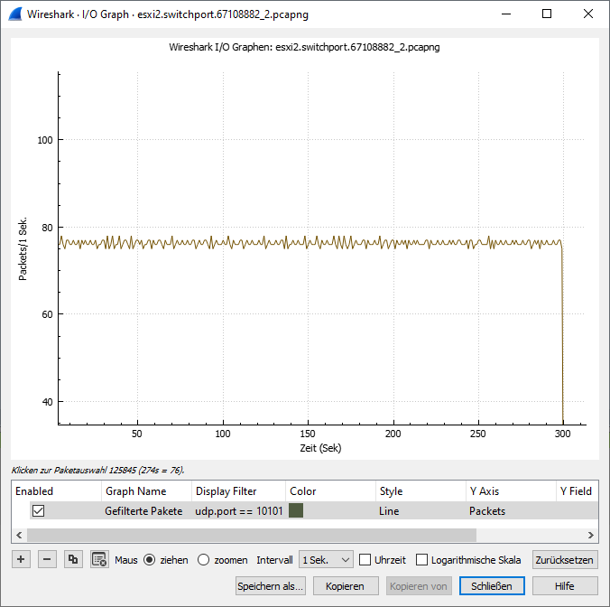This screenshot has width=610, height=607.
Task: Click the Display Filter column header
Action: (238, 491)
